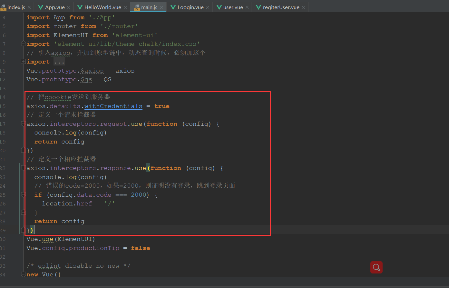Click the '错误的code=2000' comment line
This screenshot has height=288, width=449.
(x=135, y=185)
